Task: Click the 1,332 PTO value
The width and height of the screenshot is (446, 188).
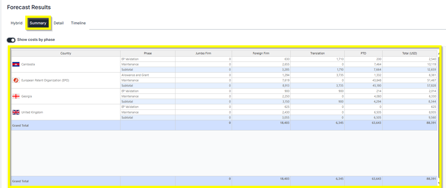Action: click(x=377, y=75)
